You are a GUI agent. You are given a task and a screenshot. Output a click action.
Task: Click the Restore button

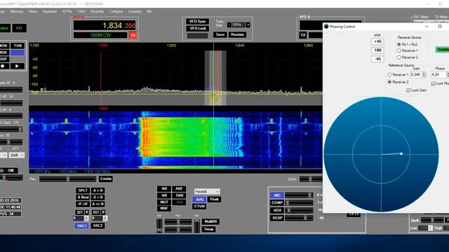[x=237, y=34]
